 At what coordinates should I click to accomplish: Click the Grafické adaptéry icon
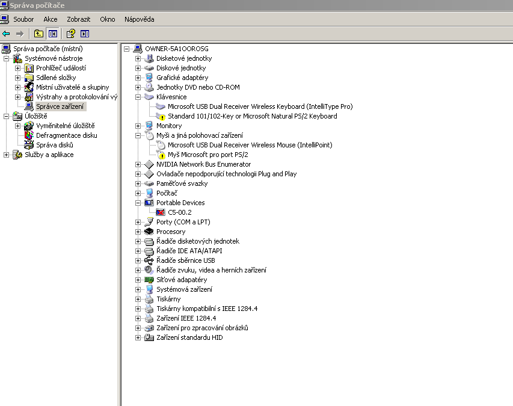coord(149,78)
